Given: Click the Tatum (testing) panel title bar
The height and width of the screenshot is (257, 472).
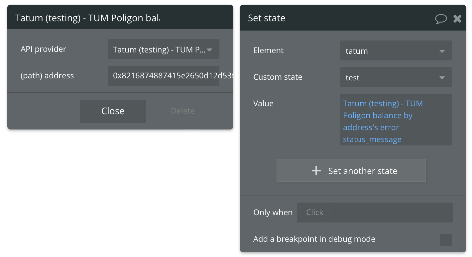Looking at the screenshot, I should pyautogui.click(x=120, y=17).
